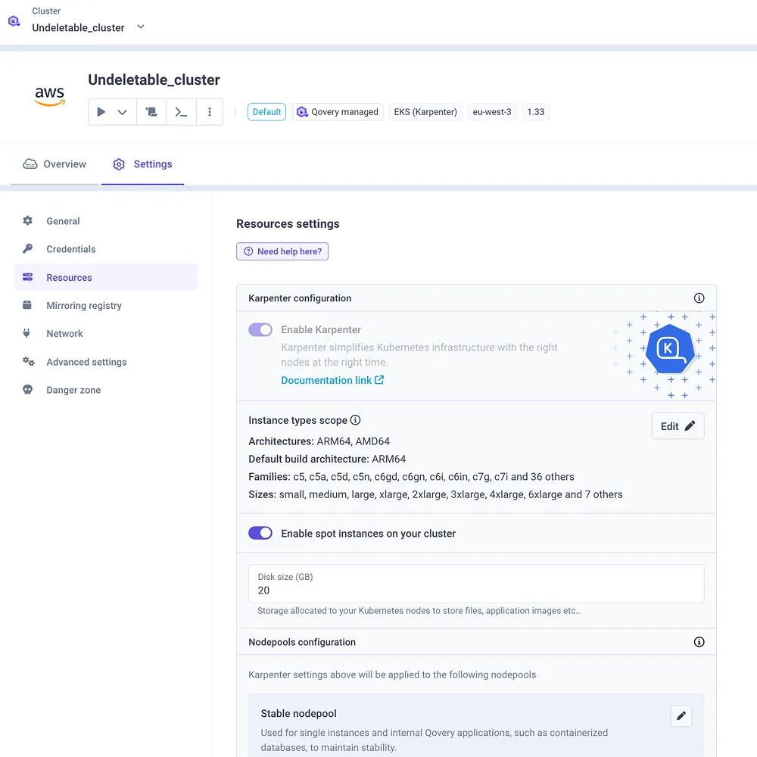Click the Karpenter hexagon logo
The image size is (757, 757).
pos(670,348)
